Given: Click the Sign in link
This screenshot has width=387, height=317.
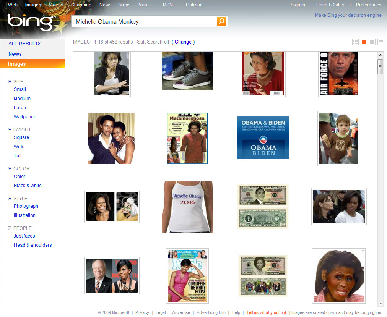Looking at the screenshot, I should 298,5.
